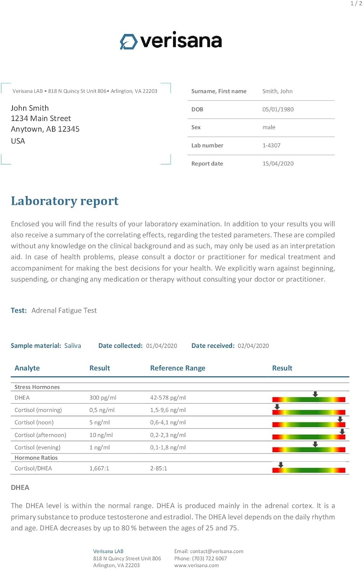Click the report date 15/04/2020
Viewport: 363px width, 569px height.
[x=278, y=163]
